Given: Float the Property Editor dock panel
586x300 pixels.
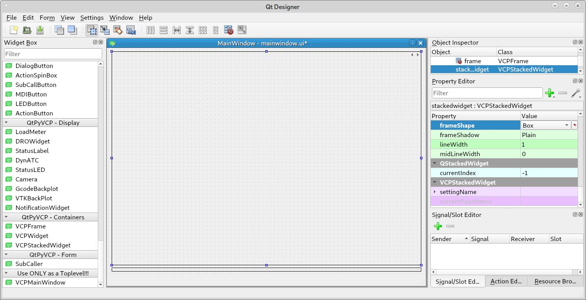Looking at the screenshot, I should click(x=575, y=81).
